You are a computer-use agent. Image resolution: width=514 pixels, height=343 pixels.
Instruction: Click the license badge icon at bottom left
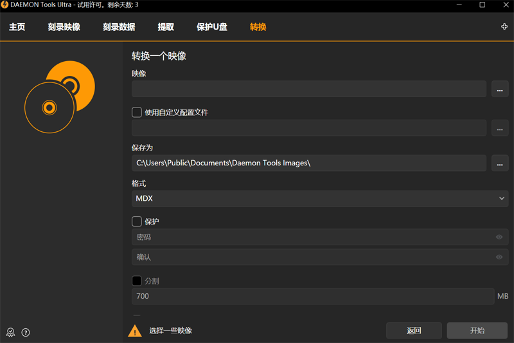(x=10, y=333)
